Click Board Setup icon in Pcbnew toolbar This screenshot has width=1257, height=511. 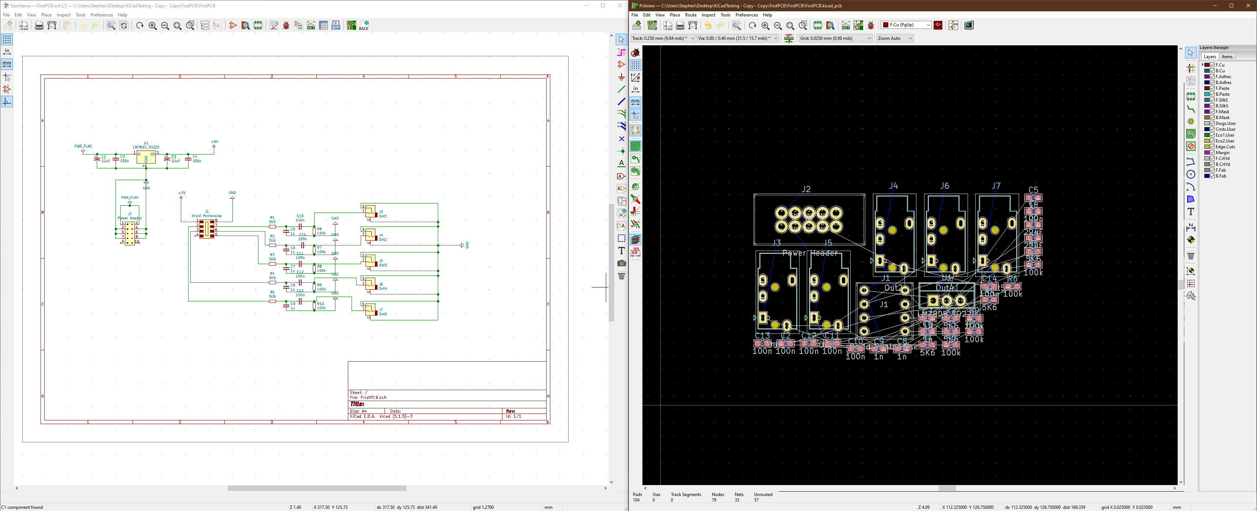coord(652,25)
